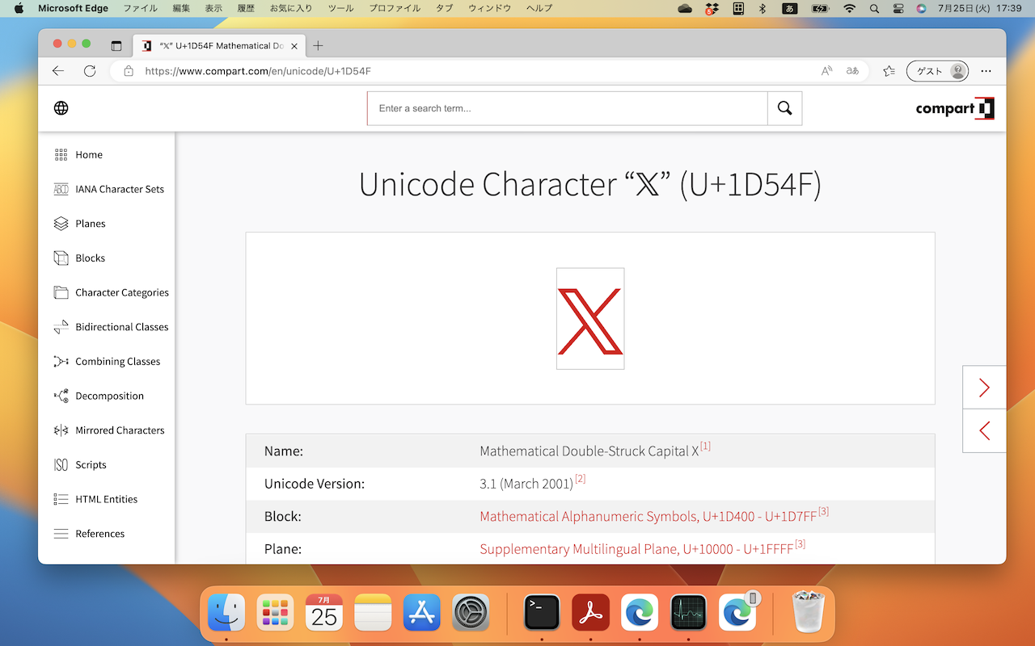Viewport: 1035px width, 646px height.
Task: Click the site info lock icon
Action: click(129, 71)
